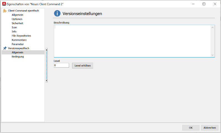Click the Level erhöhen button
221x133 pixels.
(x=83, y=66)
